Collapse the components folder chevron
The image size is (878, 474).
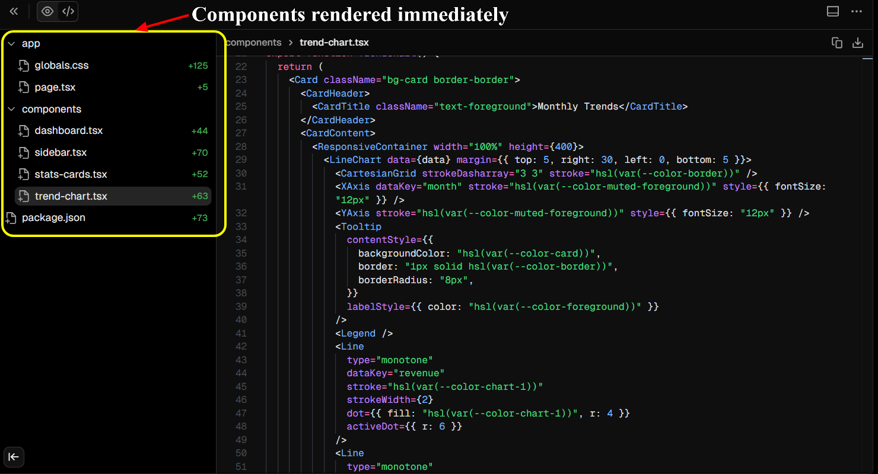point(11,109)
